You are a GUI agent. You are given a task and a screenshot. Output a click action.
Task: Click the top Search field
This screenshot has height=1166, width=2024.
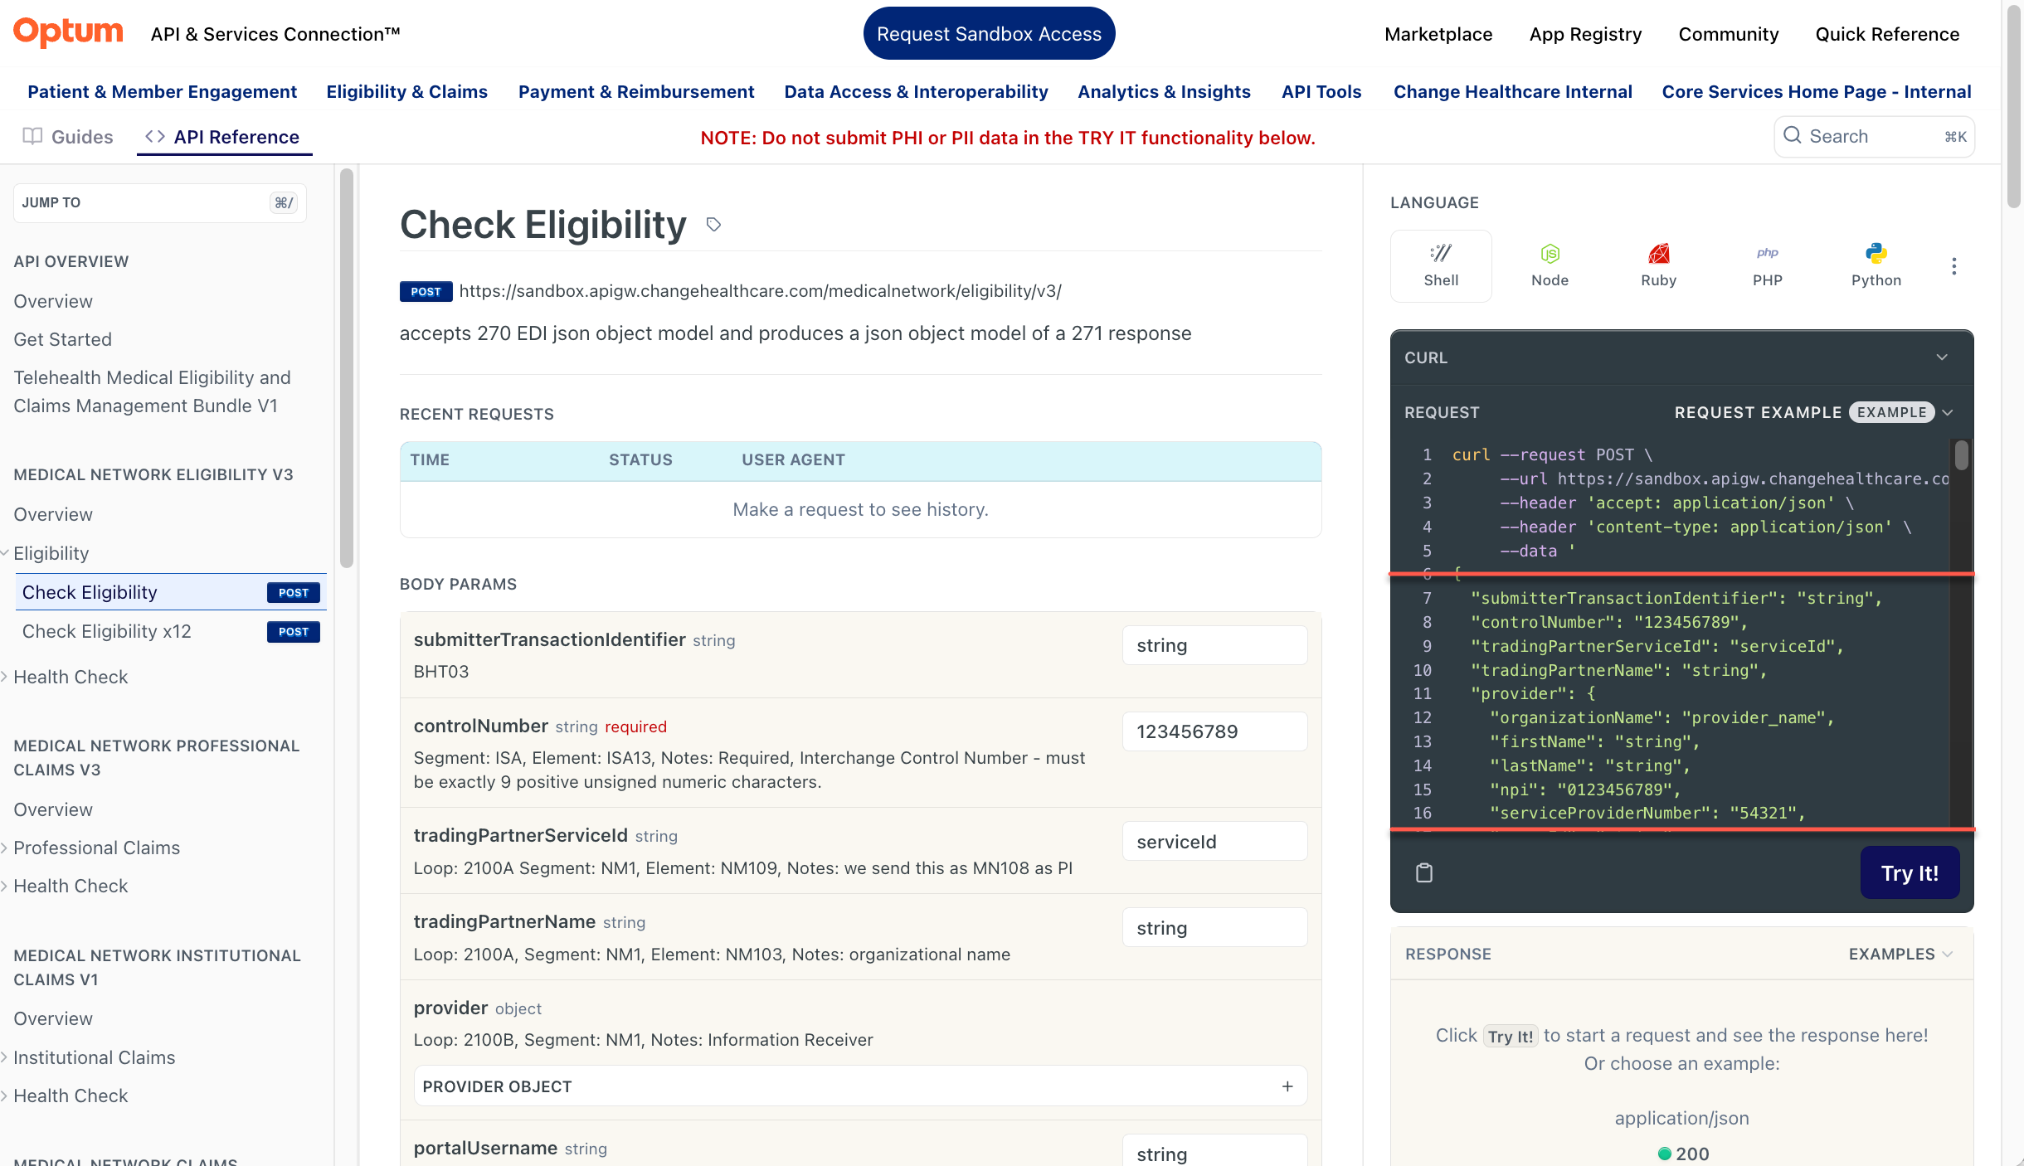coord(1874,136)
